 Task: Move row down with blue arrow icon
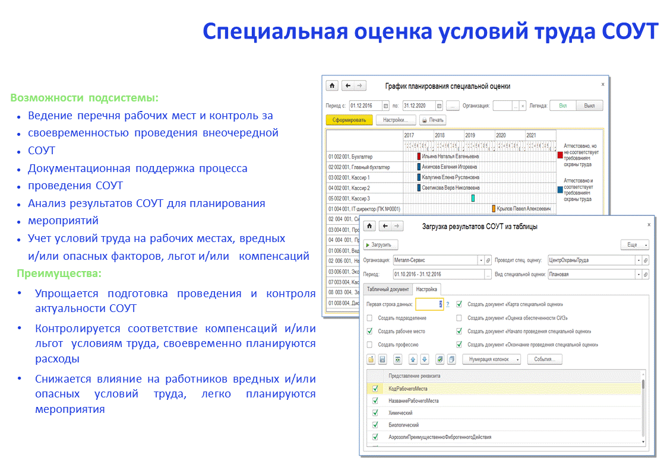pos(425,359)
